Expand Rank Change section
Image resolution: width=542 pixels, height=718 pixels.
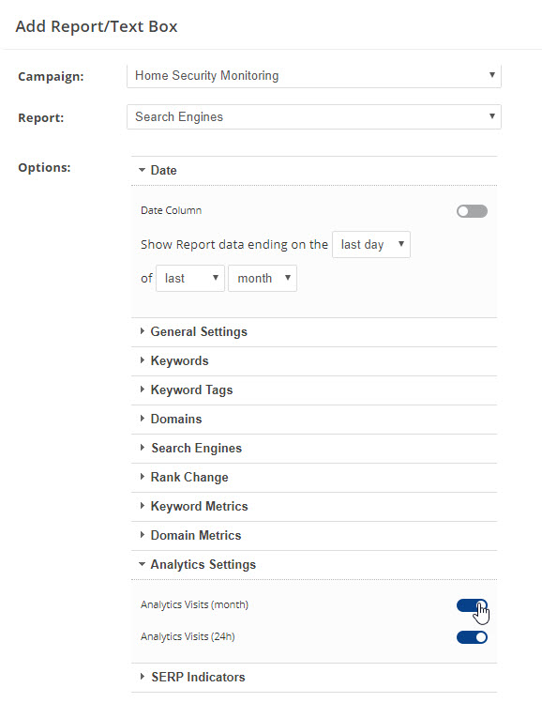[314, 477]
